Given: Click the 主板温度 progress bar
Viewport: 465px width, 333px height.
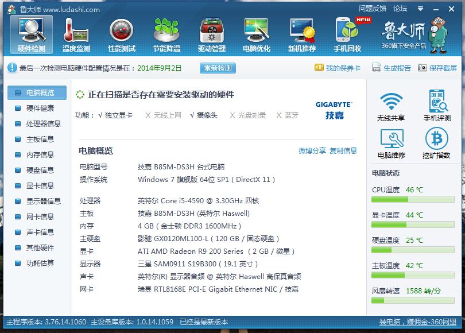Looking at the screenshot, I should click(x=413, y=275).
